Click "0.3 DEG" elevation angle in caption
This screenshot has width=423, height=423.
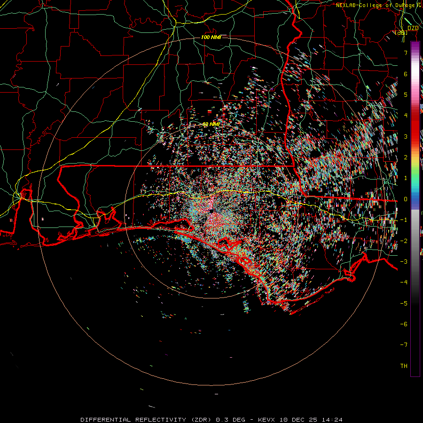coord(231,420)
